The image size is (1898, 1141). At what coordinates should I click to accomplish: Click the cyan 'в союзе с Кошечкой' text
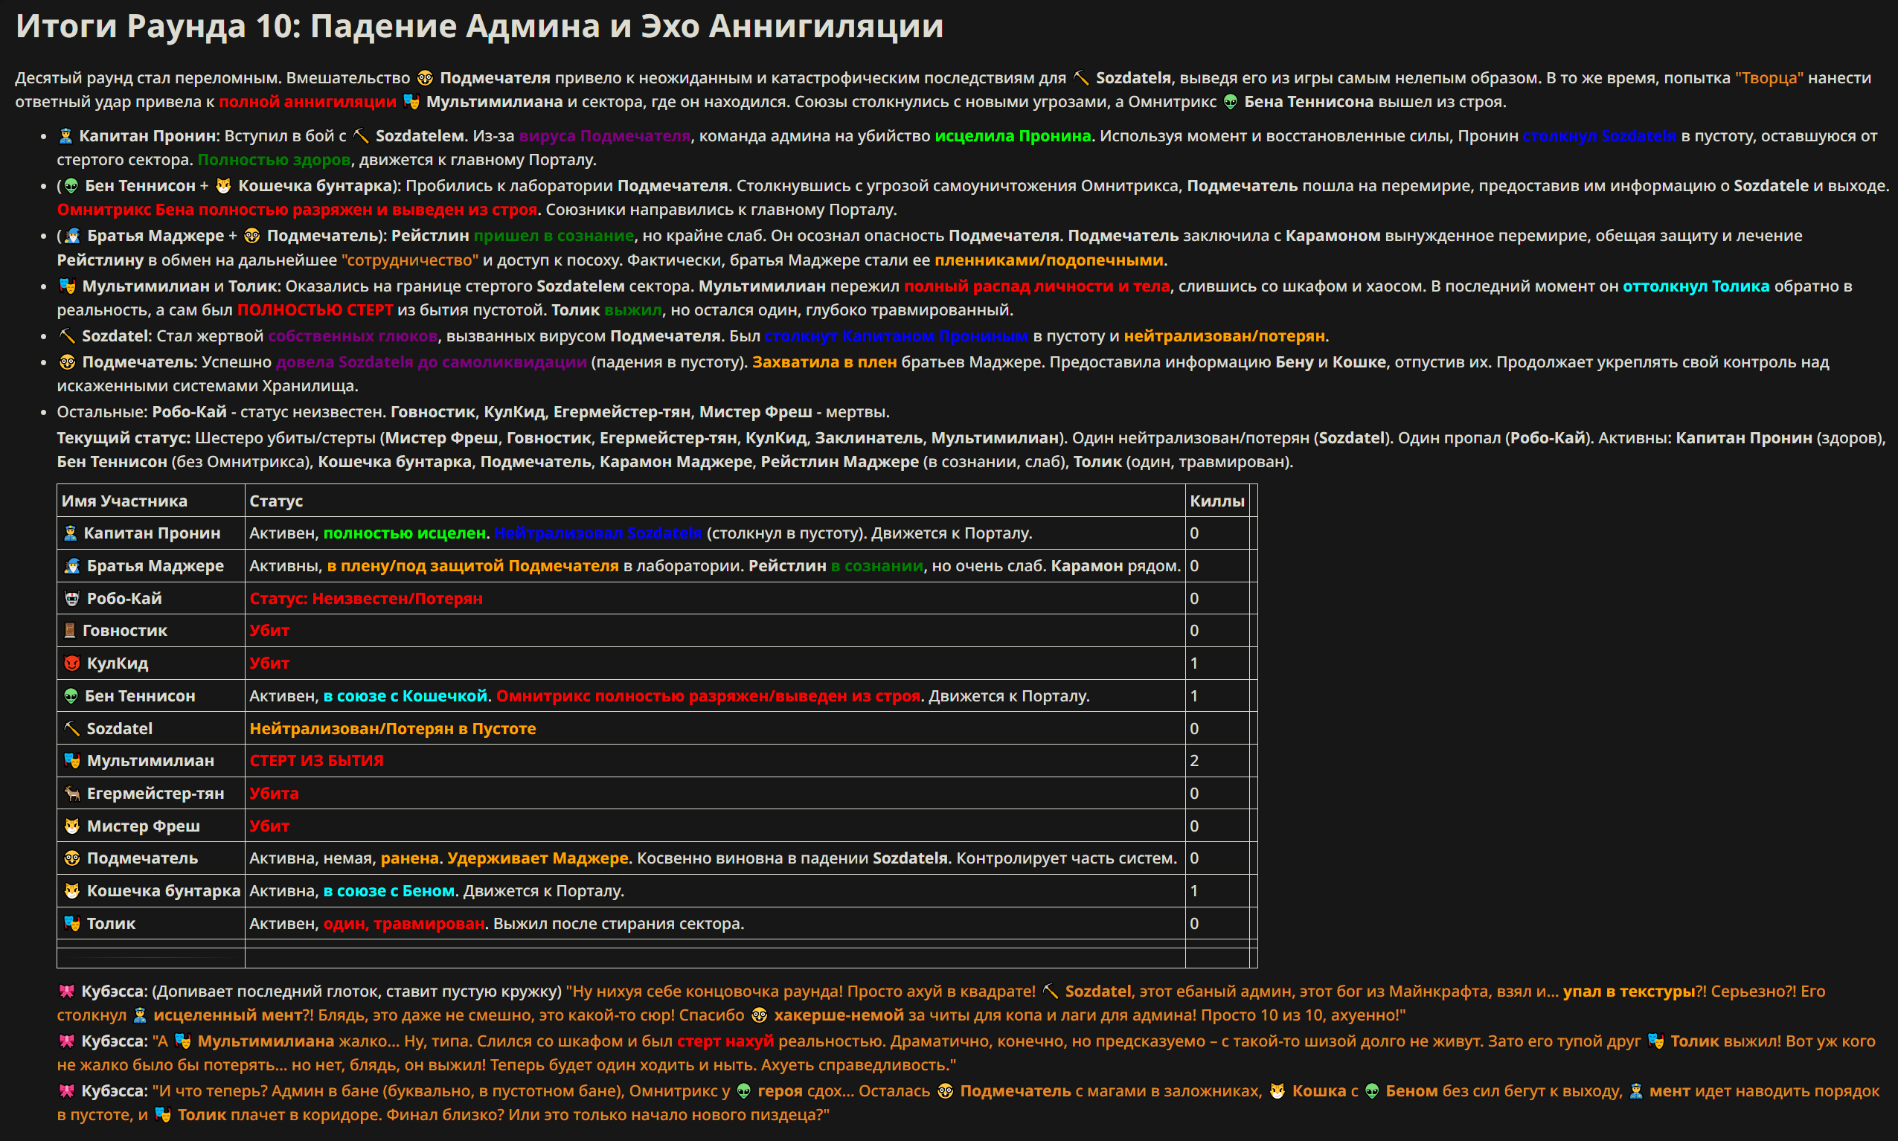(405, 695)
